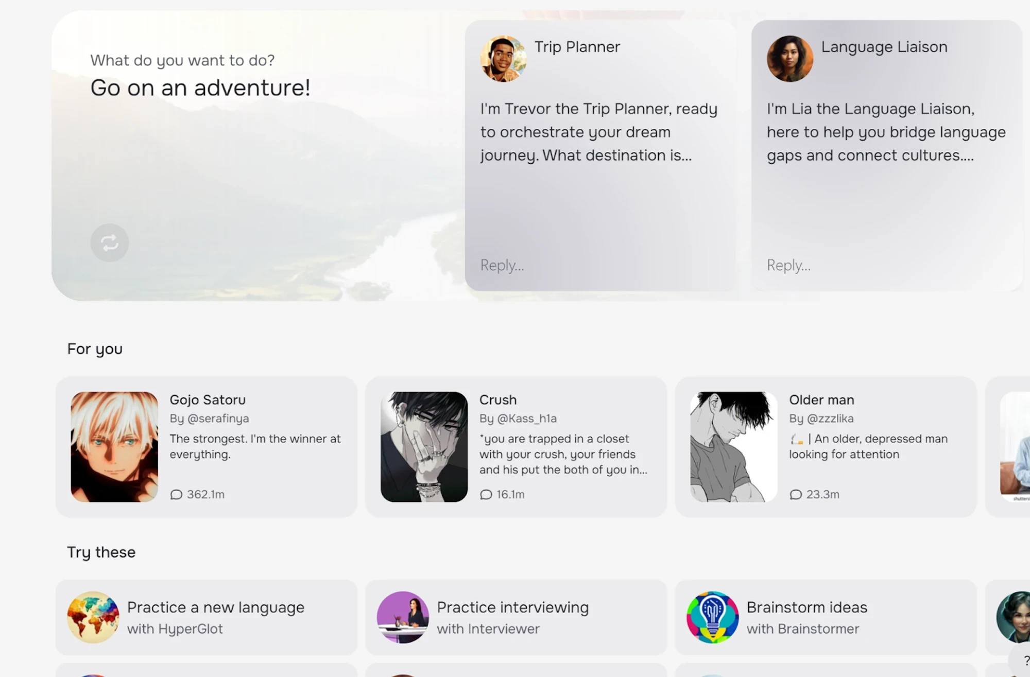This screenshot has width=1030, height=677.
Task: Click the shuffle refresh icon on adventure banner
Action: coord(109,242)
